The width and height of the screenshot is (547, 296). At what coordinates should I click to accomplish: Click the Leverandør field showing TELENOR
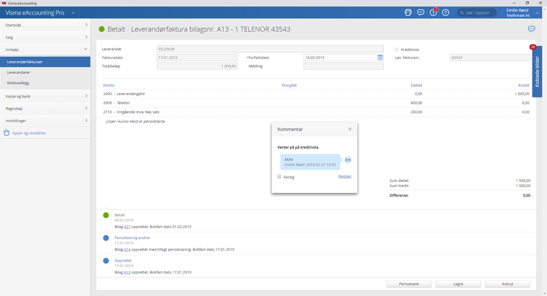coord(270,49)
